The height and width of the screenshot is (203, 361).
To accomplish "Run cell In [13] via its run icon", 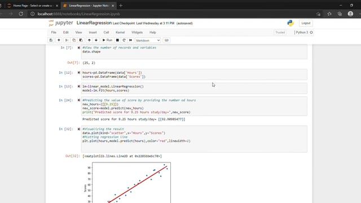I will (x=79, y=86).
